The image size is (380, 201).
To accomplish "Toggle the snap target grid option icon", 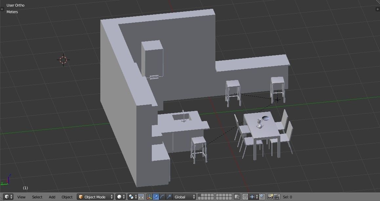I will [262, 197].
